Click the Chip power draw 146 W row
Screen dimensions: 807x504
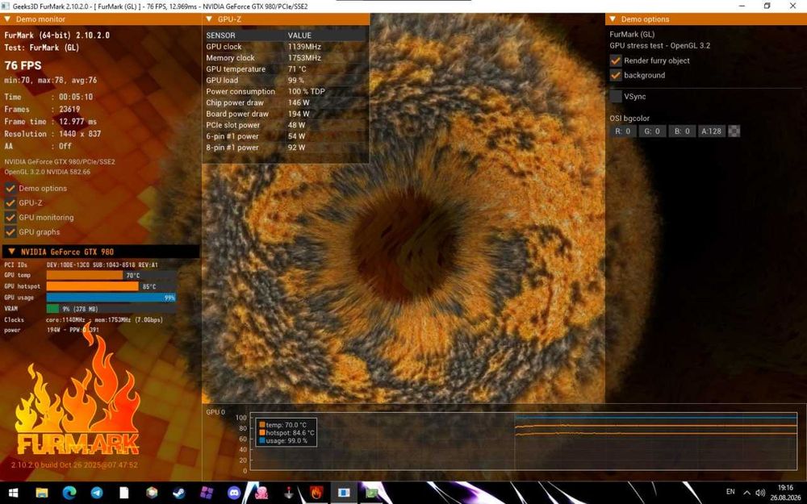click(286, 103)
